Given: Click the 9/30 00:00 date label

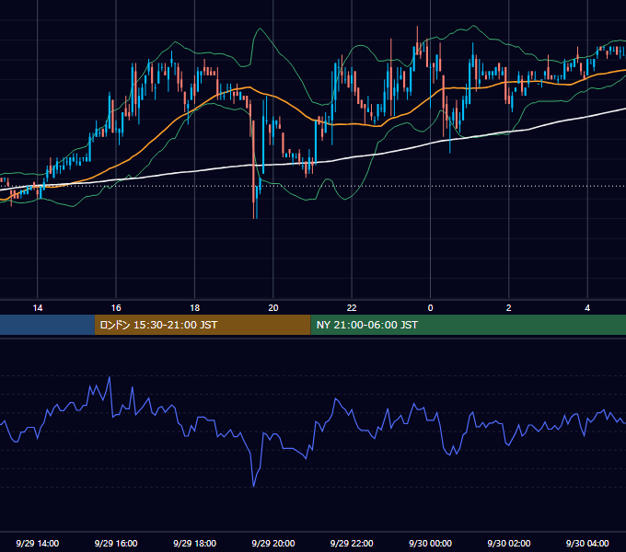Looking at the screenshot, I should coord(430,543).
